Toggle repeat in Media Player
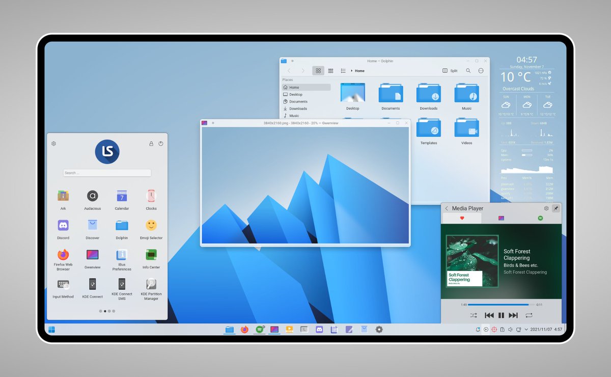Image resolution: width=611 pixels, height=377 pixels. coord(530,316)
